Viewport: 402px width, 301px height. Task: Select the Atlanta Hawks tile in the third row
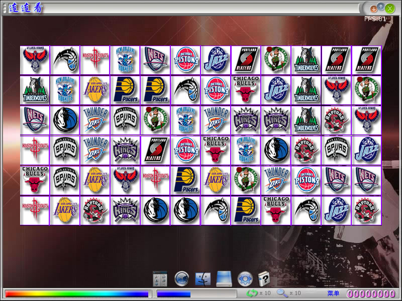pos(367,120)
